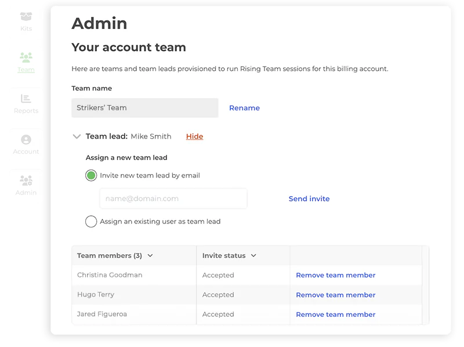Image resolution: width=464 pixels, height=347 pixels.
Task: Select the Christina Goodman cell
Action: click(x=134, y=275)
